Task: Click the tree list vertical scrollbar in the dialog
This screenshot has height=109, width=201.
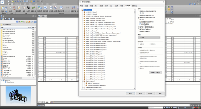Action: [135, 49]
